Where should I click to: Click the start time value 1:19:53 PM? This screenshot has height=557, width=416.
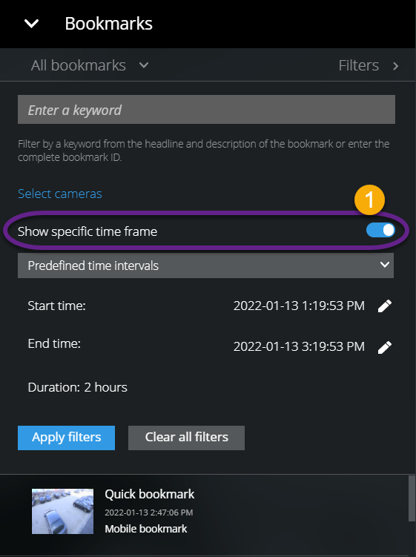[x=333, y=306]
